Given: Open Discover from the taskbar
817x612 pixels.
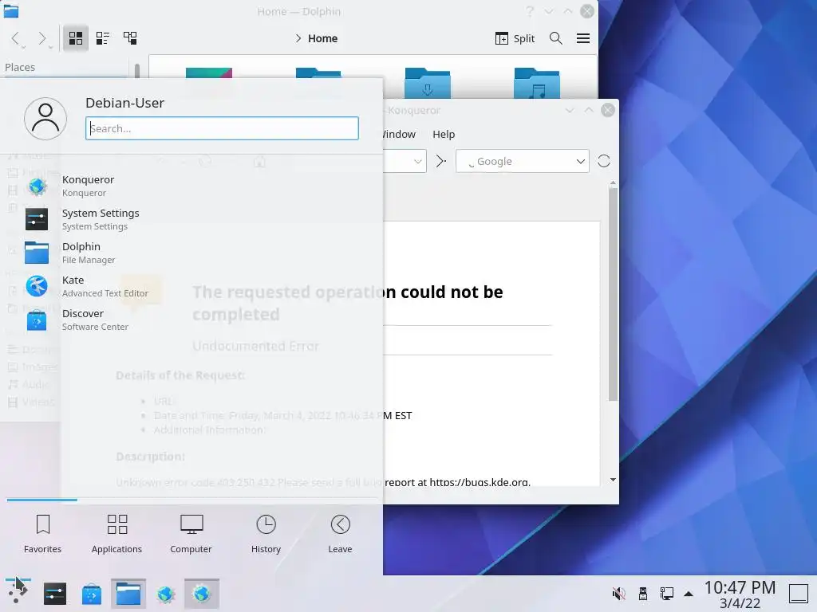Looking at the screenshot, I should 92,594.
